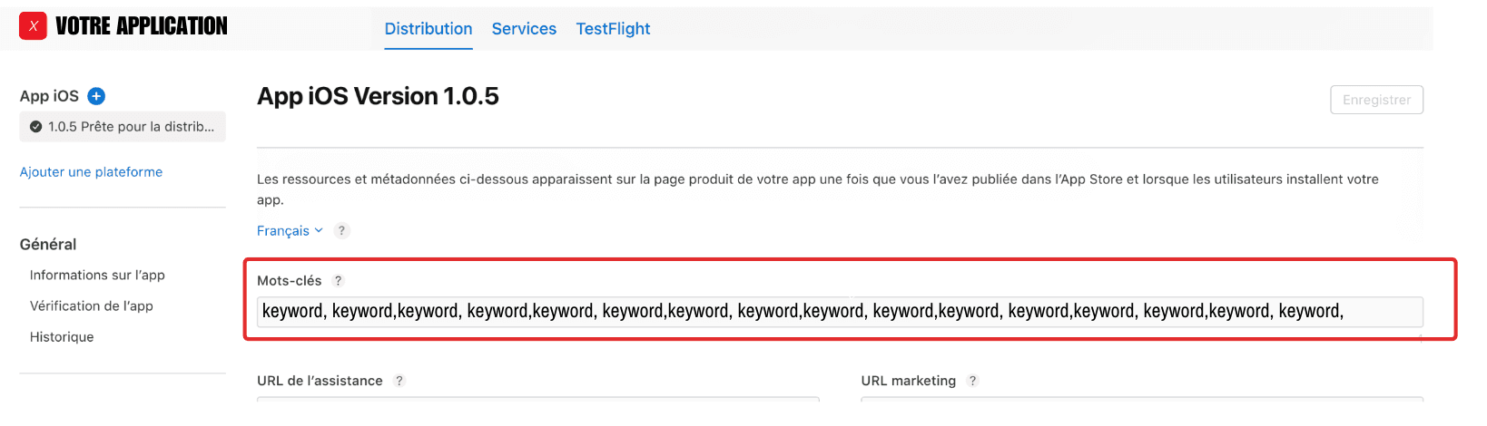Click the blue plus icon next to App iOS
Viewport: 1487px width, 426px height.
96,96
